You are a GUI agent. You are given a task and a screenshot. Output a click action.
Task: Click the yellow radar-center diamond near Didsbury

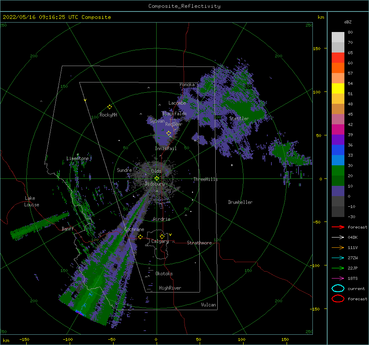click(x=157, y=178)
